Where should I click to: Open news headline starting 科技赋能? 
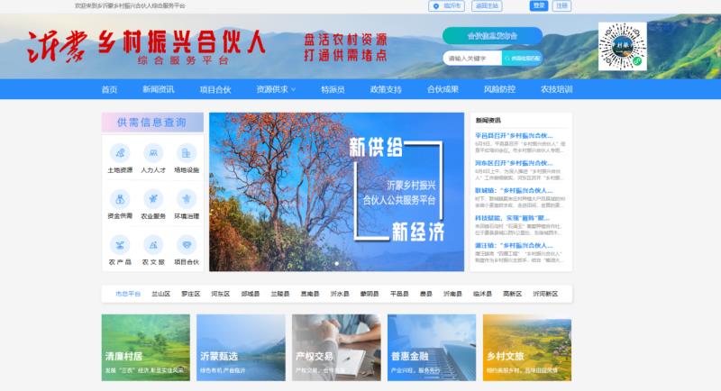[512, 218]
